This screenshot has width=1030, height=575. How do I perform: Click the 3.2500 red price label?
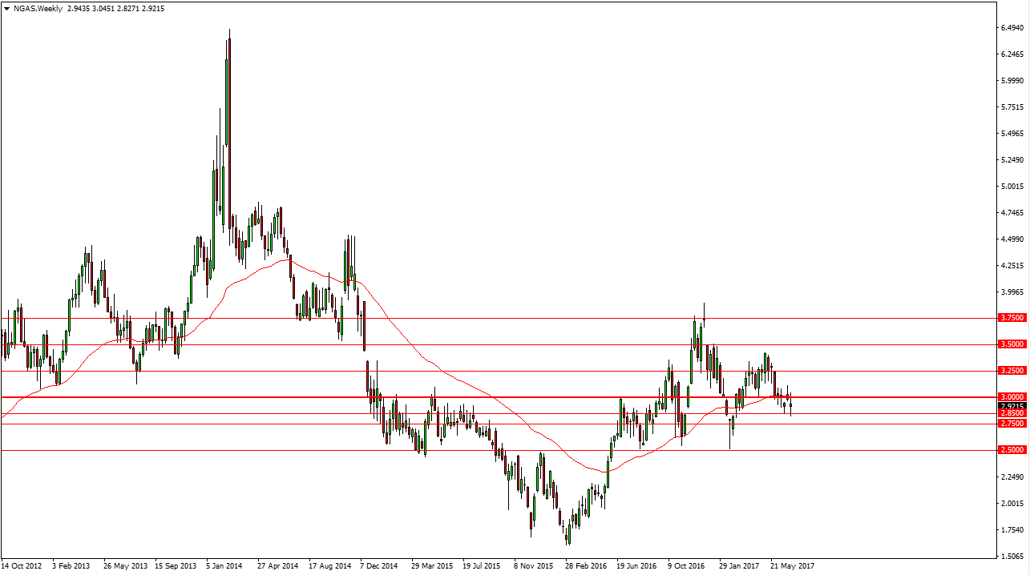[x=1012, y=371]
